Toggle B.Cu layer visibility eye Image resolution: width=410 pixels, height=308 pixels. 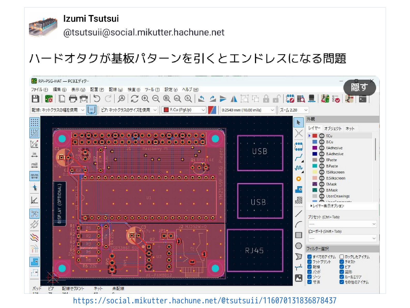click(322, 142)
